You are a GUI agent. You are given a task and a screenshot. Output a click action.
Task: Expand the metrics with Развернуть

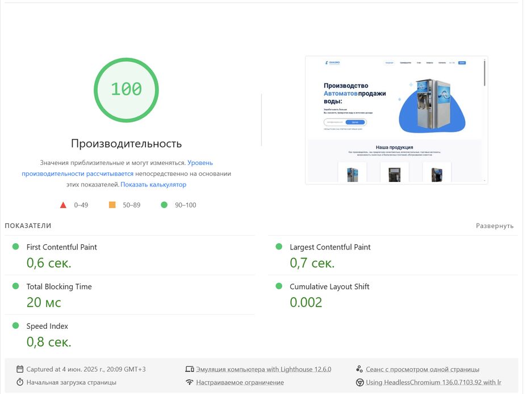(494, 226)
